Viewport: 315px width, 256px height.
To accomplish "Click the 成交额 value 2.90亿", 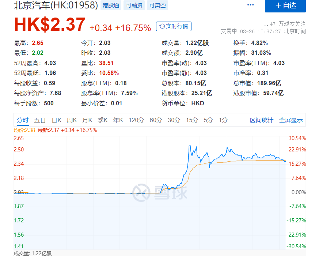I will 194,53.
